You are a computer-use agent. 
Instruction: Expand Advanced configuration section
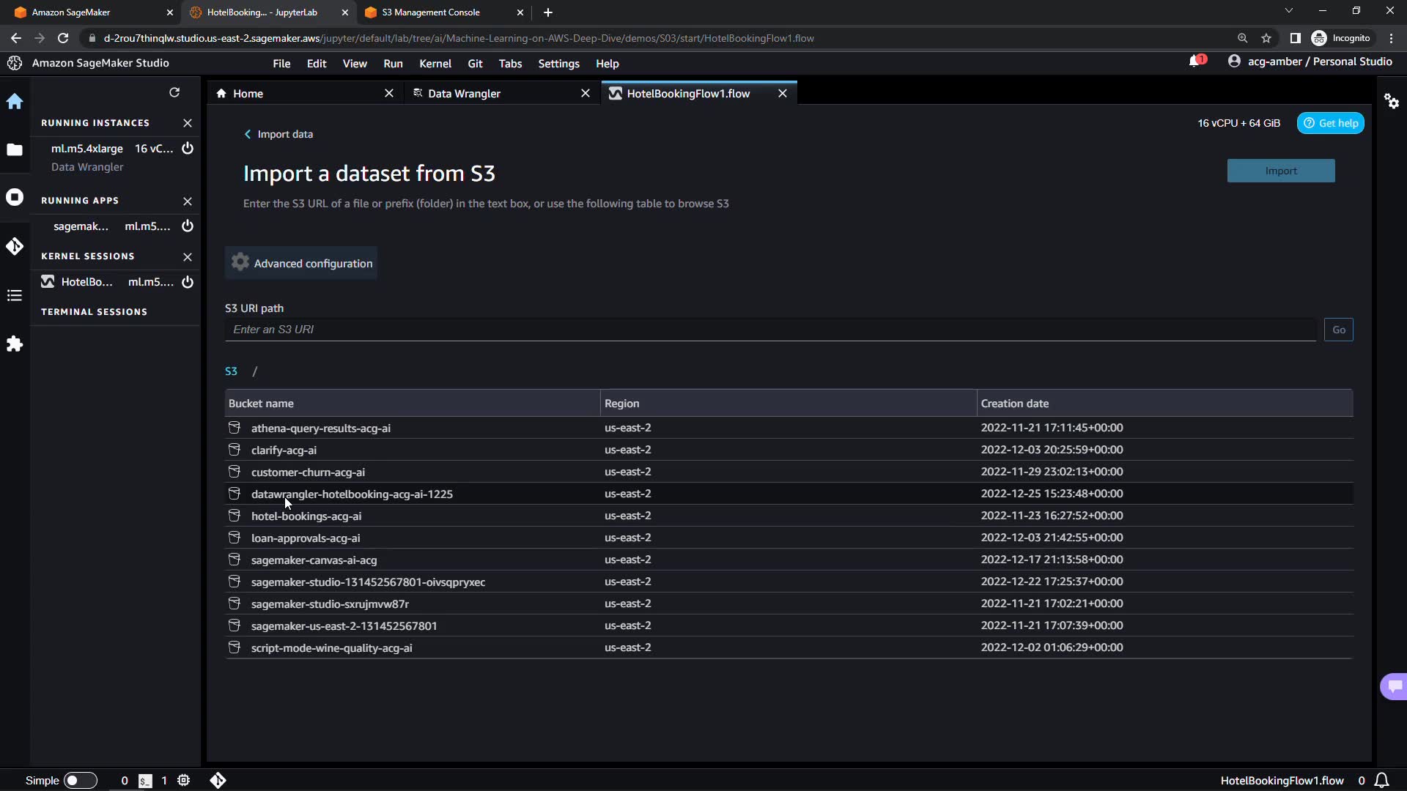301,264
